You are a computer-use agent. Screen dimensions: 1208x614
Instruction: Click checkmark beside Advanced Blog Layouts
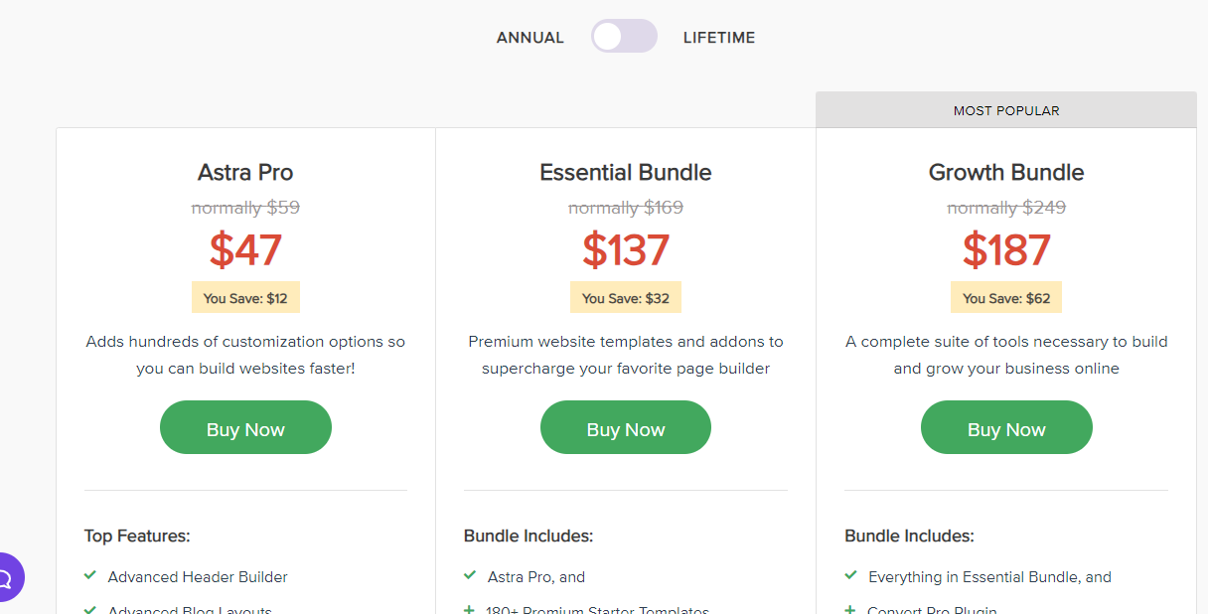pyautogui.click(x=90, y=610)
